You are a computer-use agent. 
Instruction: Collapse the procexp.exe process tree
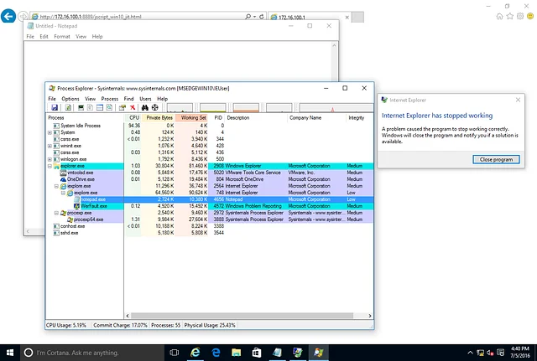58,213
